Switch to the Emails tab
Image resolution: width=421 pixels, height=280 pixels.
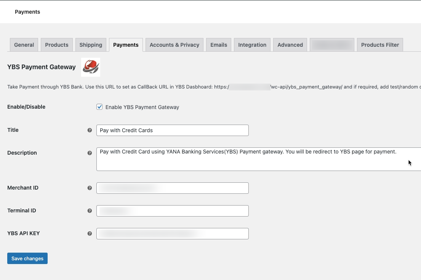(x=219, y=45)
